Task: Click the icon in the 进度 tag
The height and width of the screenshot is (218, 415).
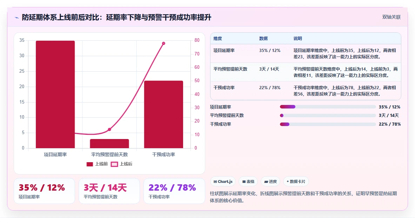Action: pyautogui.click(x=266, y=182)
